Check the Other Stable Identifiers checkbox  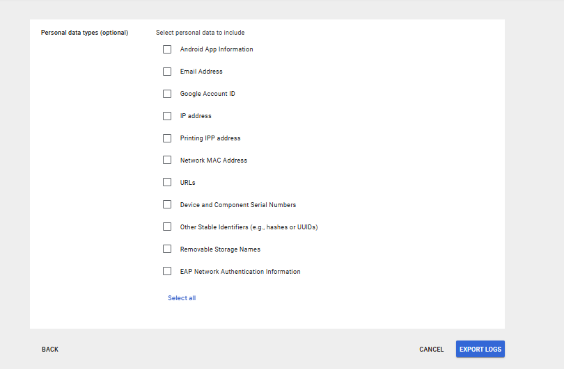click(167, 227)
